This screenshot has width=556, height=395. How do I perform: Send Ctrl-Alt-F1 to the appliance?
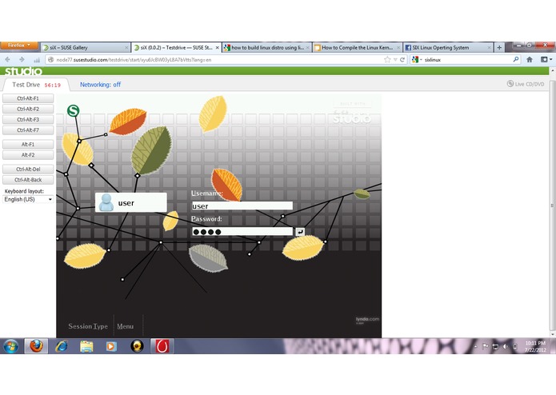click(x=28, y=98)
